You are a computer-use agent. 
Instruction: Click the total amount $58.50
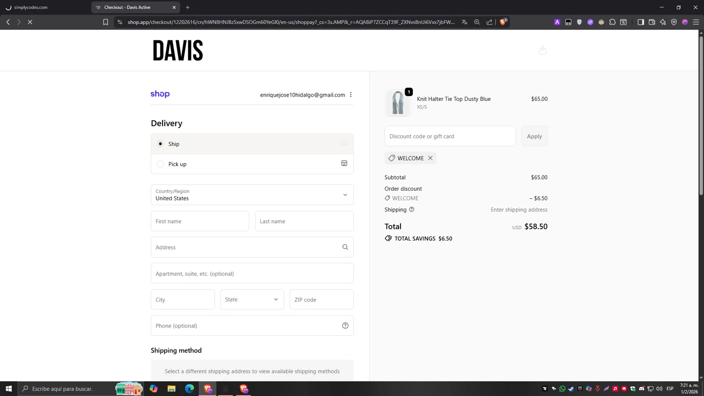pos(536,227)
